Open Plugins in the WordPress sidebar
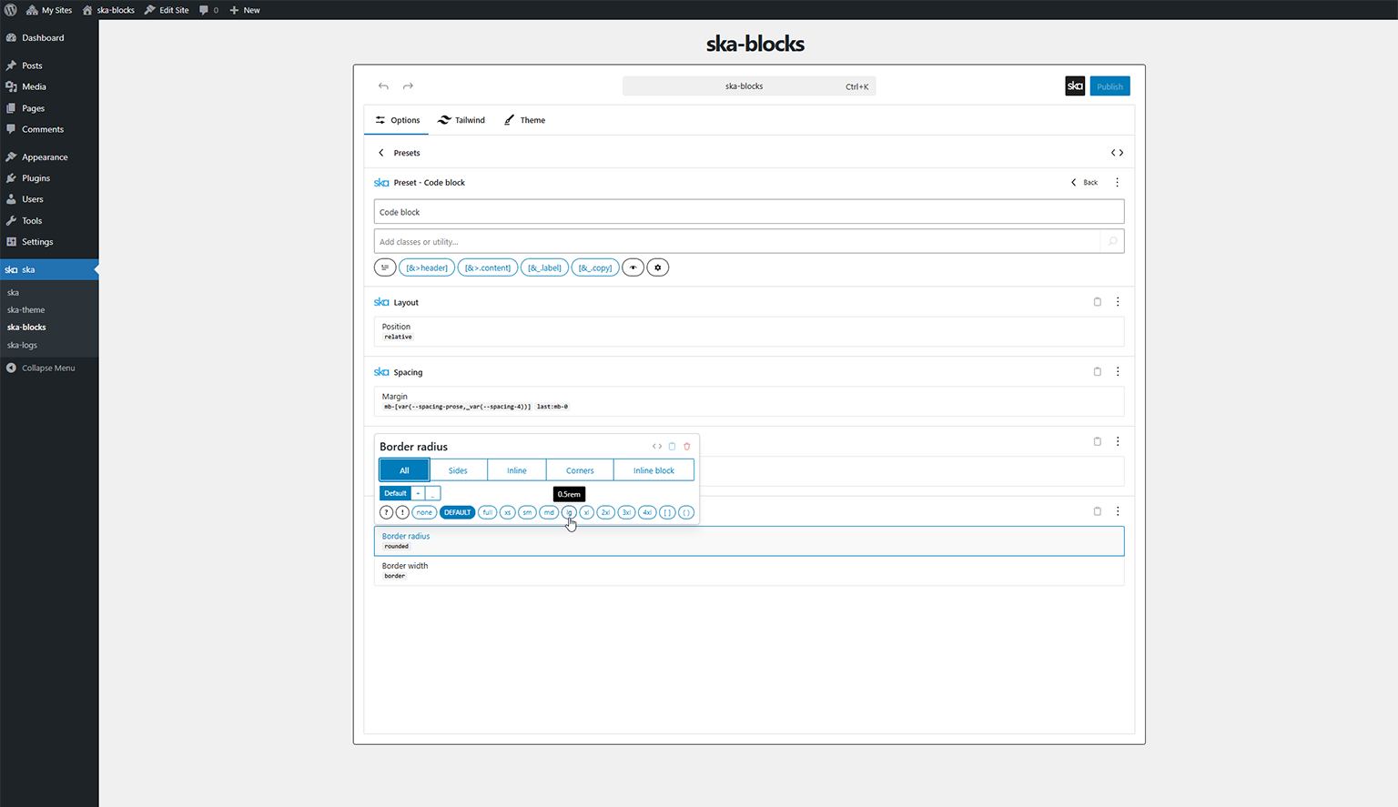 (35, 178)
